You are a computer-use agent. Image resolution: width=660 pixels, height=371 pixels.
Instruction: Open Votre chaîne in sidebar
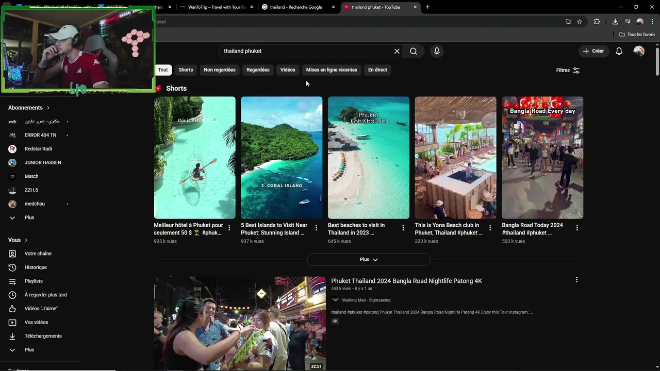pos(38,254)
